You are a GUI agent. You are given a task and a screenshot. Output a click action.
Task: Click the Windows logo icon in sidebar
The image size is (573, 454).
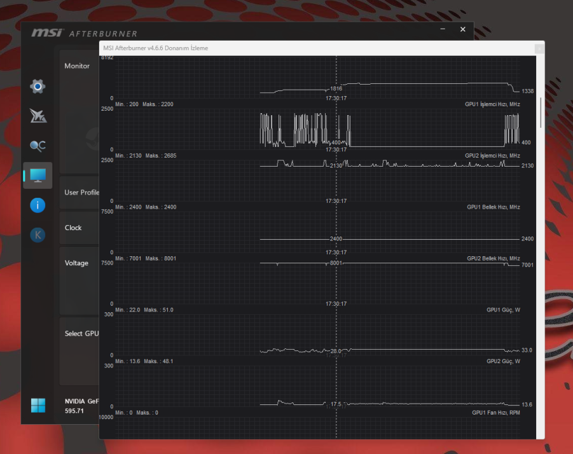[38, 406]
